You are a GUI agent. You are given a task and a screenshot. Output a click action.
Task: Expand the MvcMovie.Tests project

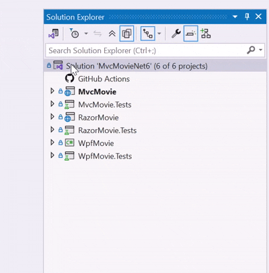click(52, 104)
